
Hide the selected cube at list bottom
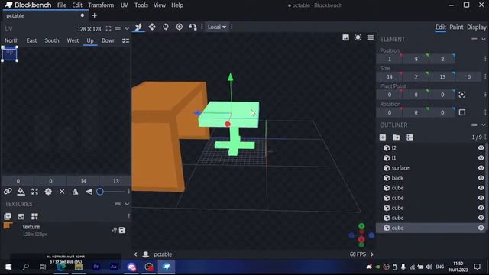[481, 228]
